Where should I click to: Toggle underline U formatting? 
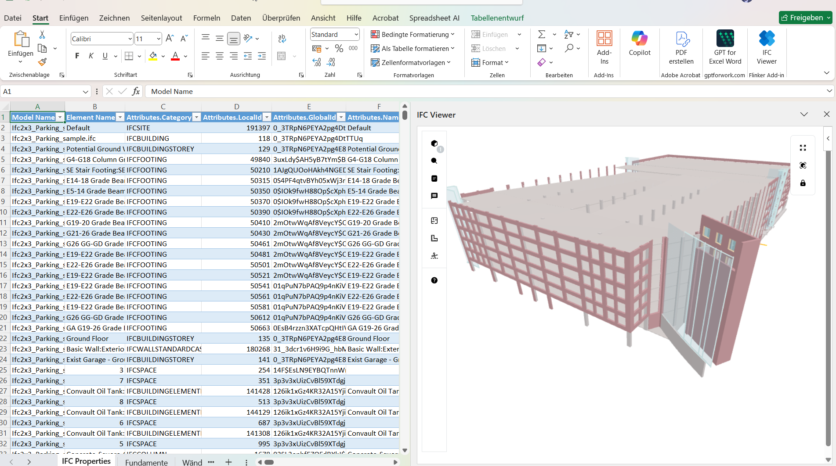pos(105,56)
